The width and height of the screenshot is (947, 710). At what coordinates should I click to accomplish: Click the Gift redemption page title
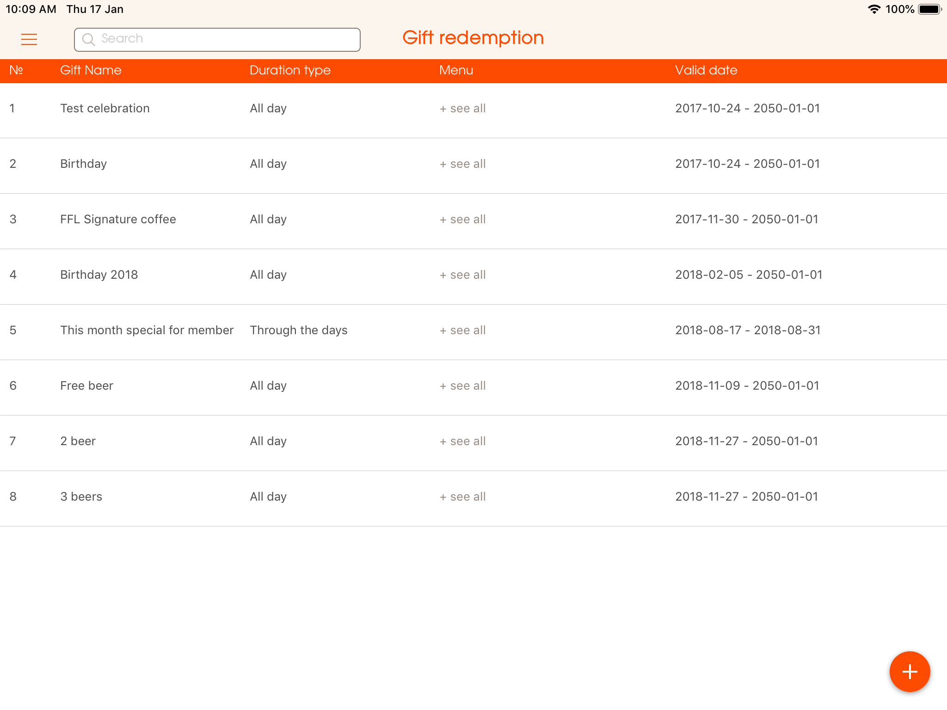click(x=473, y=38)
